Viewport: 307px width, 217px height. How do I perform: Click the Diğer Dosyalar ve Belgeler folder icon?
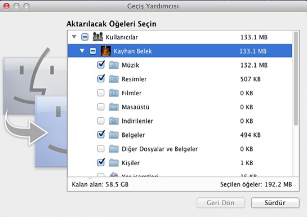(114, 149)
